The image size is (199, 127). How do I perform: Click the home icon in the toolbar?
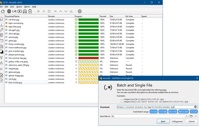(3, 11)
